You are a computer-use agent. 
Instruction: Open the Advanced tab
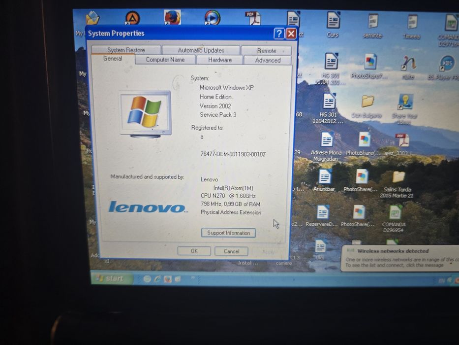268,60
